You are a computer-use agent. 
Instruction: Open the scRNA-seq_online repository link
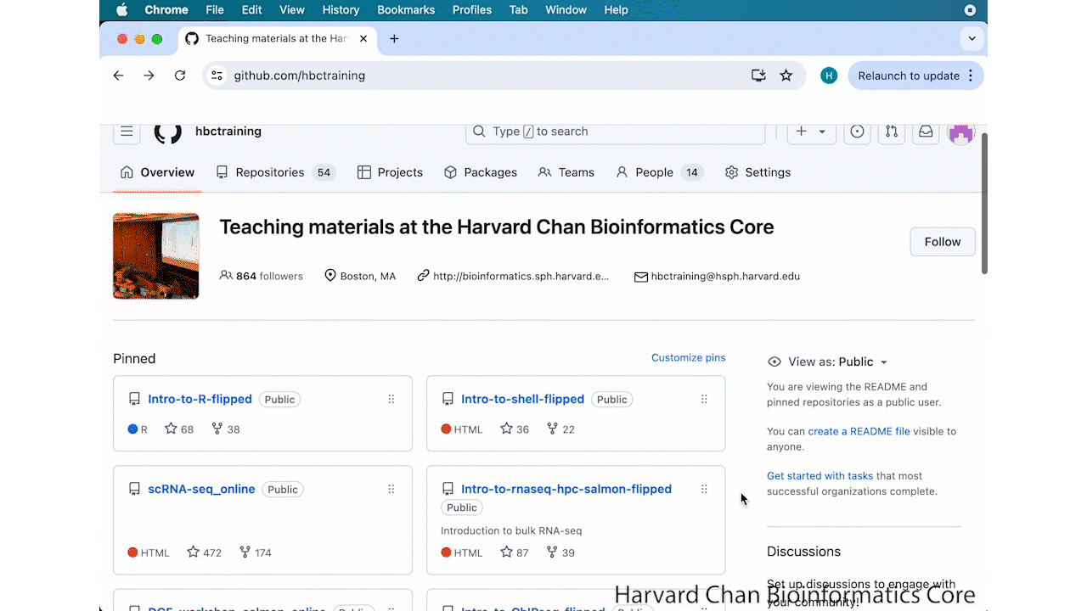click(x=201, y=489)
